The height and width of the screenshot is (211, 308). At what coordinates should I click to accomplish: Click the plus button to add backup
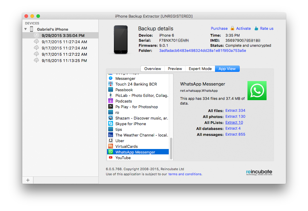click(x=28, y=180)
